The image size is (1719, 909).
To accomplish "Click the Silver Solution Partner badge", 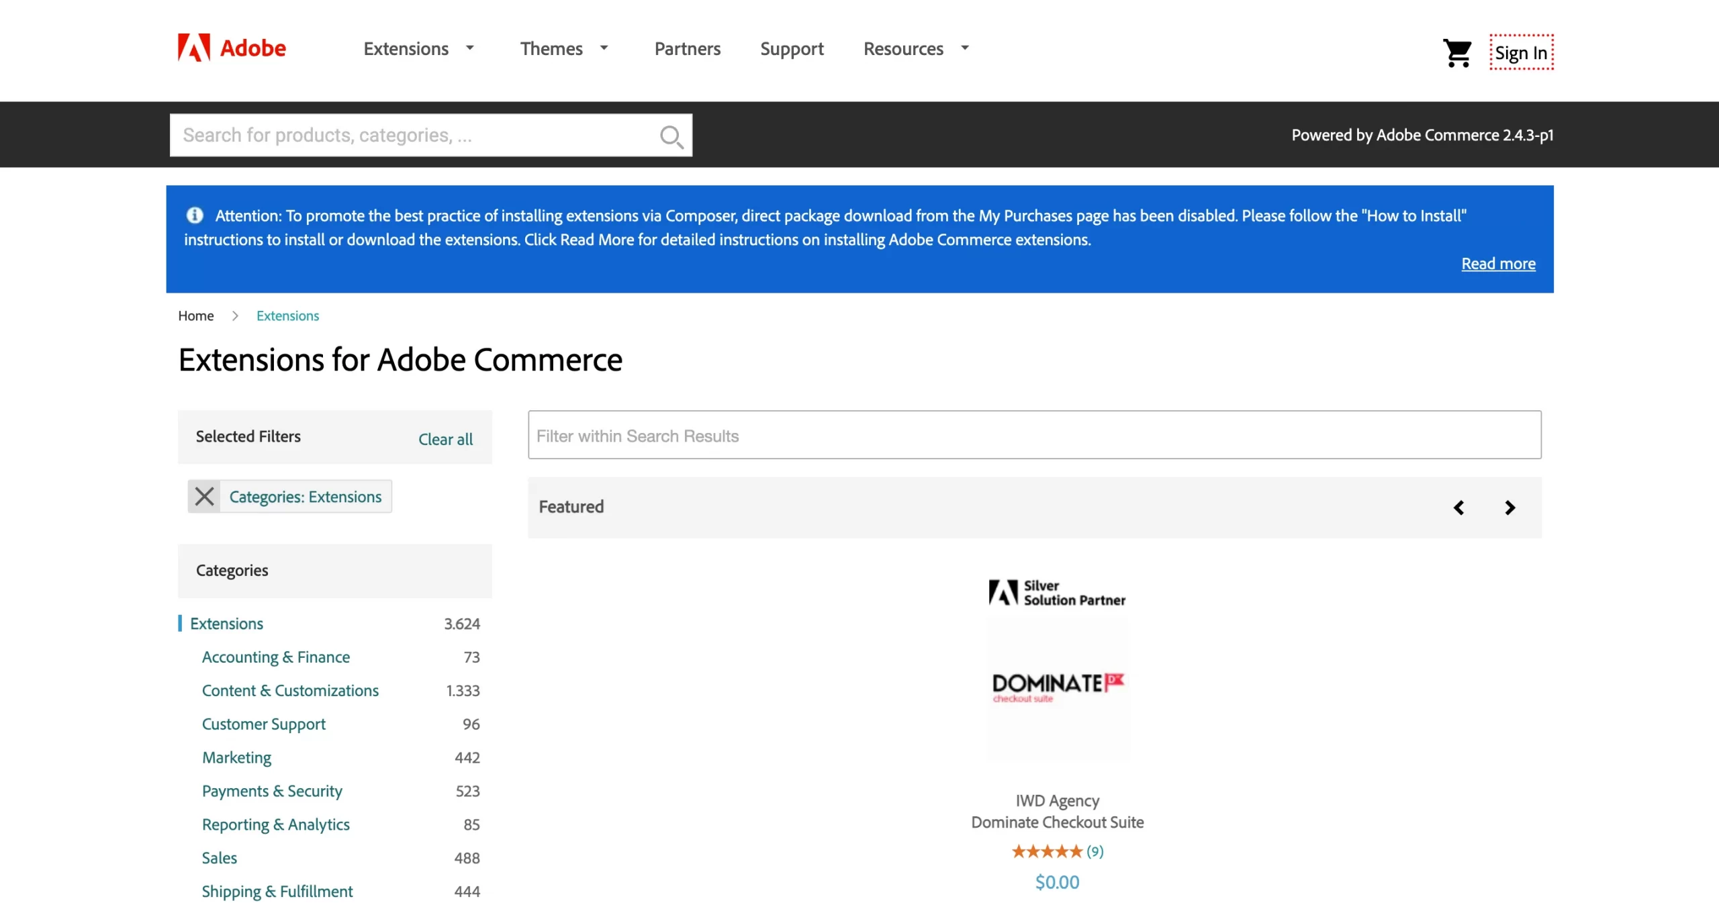I will 1056,591.
